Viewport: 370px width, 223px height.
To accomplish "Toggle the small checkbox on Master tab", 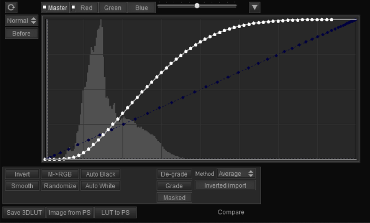I will pos(45,7).
